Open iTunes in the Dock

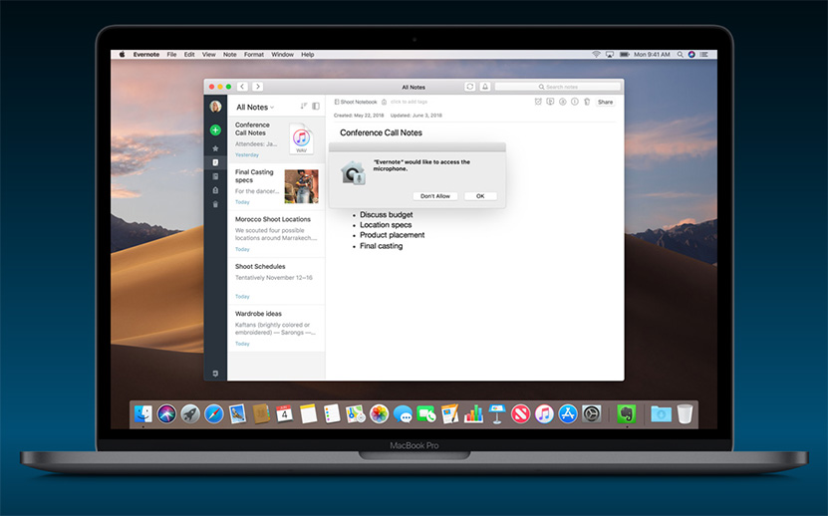(544, 414)
